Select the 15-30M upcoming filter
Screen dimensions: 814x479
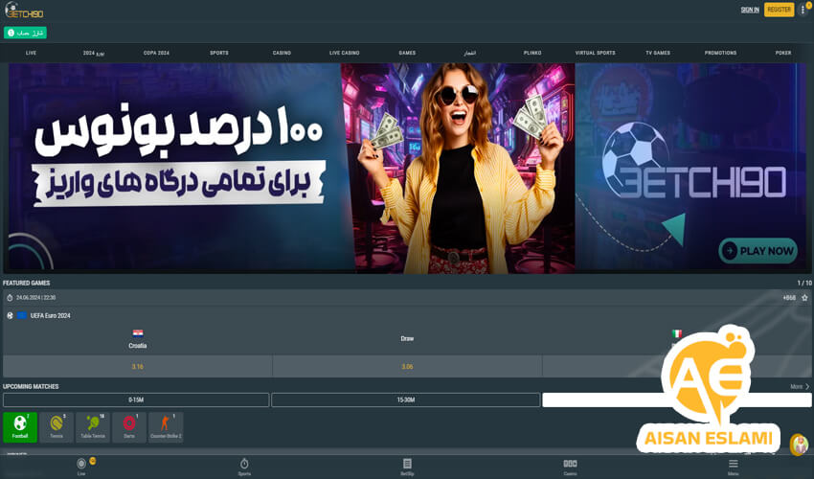(x=406, y=400)
